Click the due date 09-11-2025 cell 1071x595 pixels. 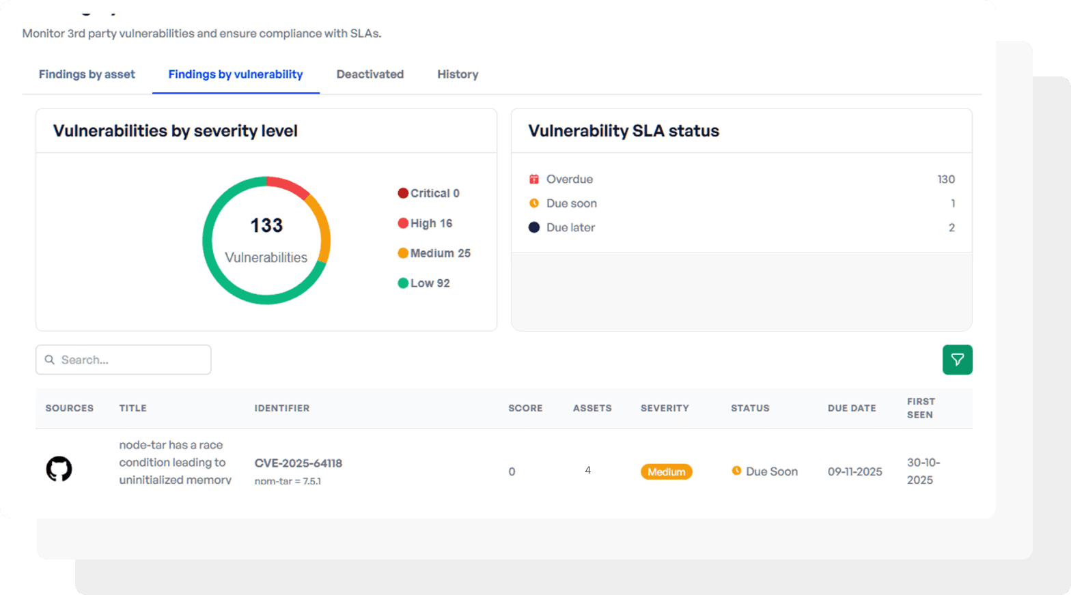(x=855, y=471)
